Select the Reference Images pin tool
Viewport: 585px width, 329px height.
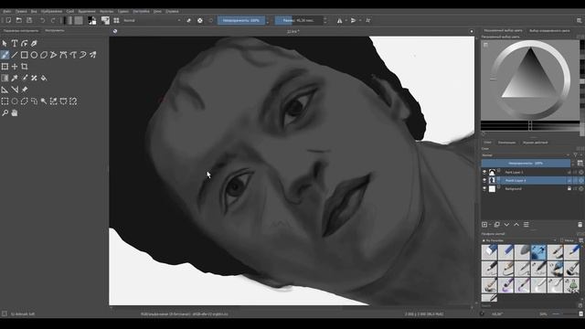[25, 90]
